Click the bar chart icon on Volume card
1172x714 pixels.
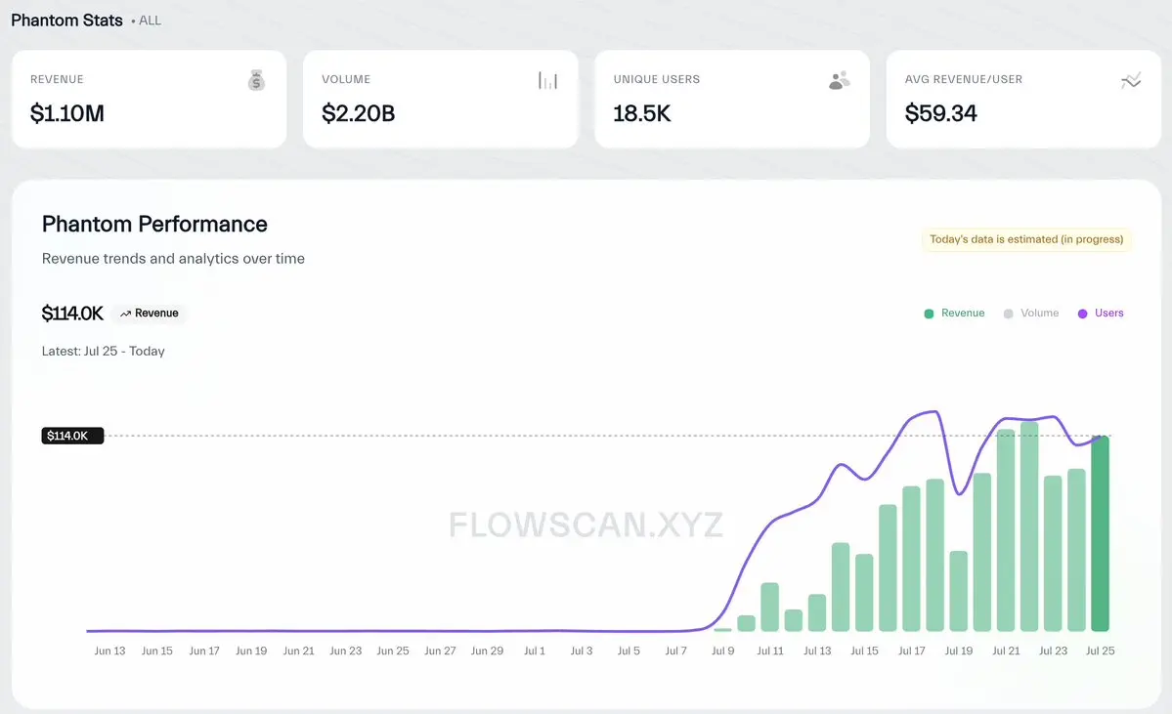pyautogui.click(x=548, y=81)
